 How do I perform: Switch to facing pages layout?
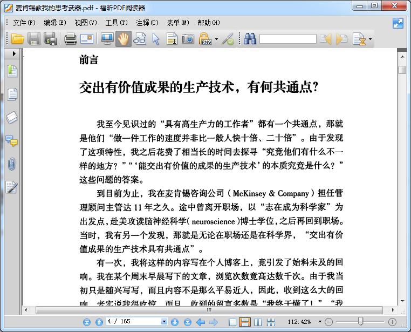click(x=258, y=322)
